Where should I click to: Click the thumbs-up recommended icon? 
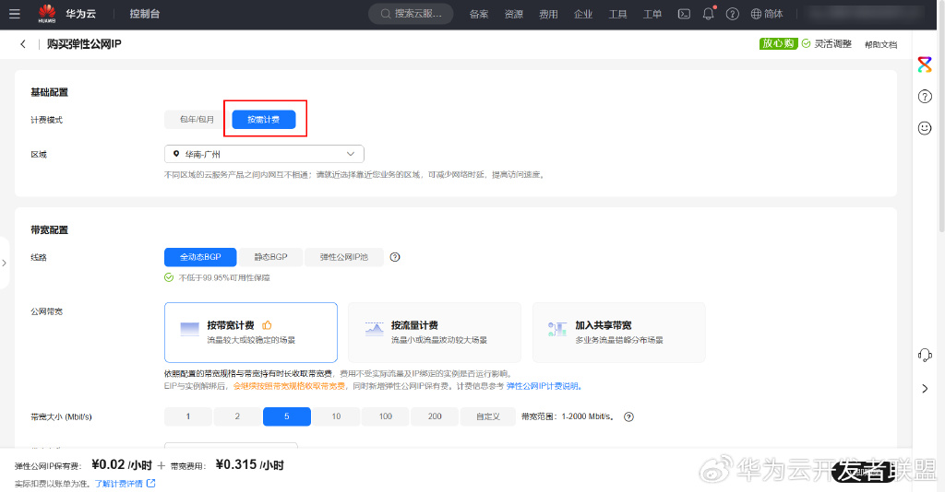tap(267, 325)
